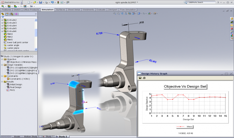Click the Options icon in top toolbar
The height and width of the screenshot is (138, 234).
(x=62, y=2)
